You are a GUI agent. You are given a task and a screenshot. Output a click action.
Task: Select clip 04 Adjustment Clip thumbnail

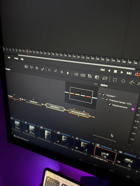[32, 130]
